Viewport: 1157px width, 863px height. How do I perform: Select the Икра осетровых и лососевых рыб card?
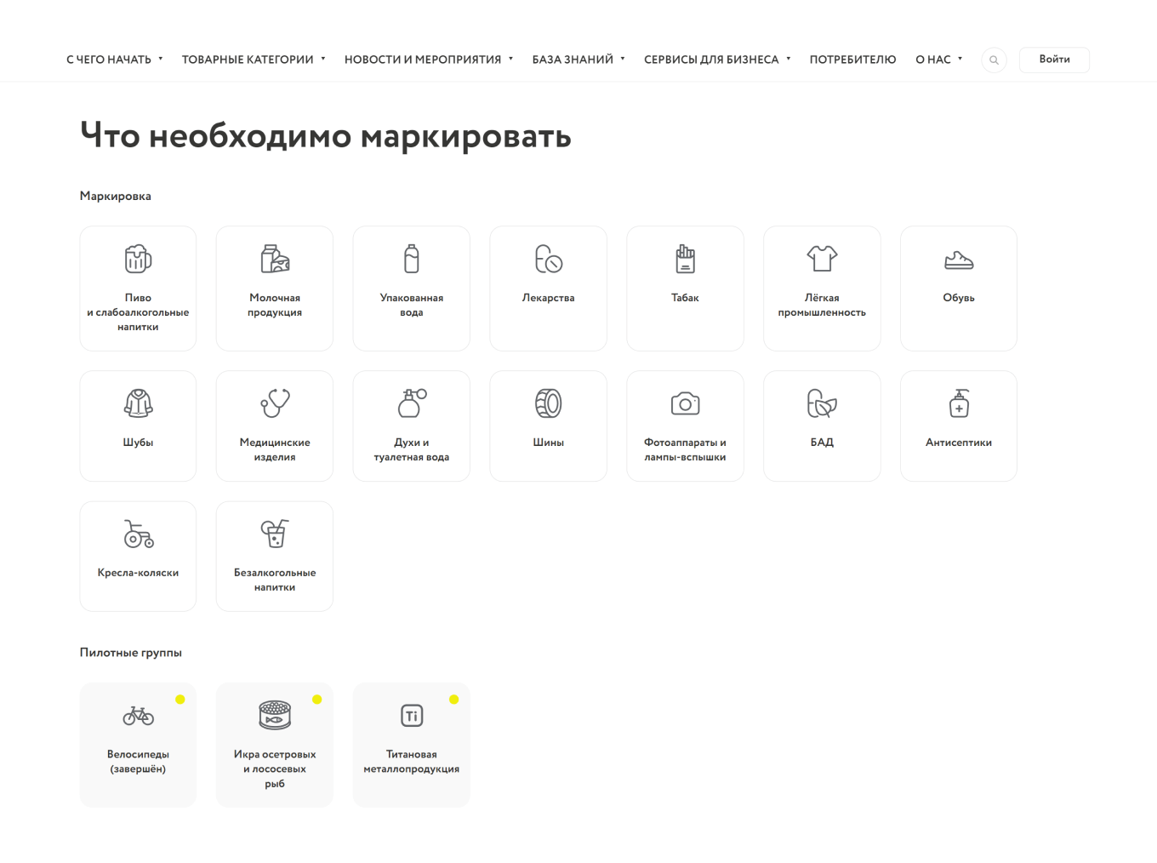275,745
